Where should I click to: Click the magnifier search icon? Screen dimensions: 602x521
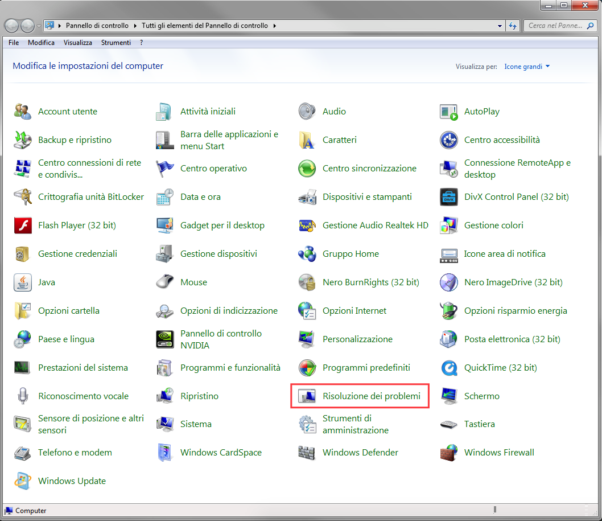[x=591, y=26]
